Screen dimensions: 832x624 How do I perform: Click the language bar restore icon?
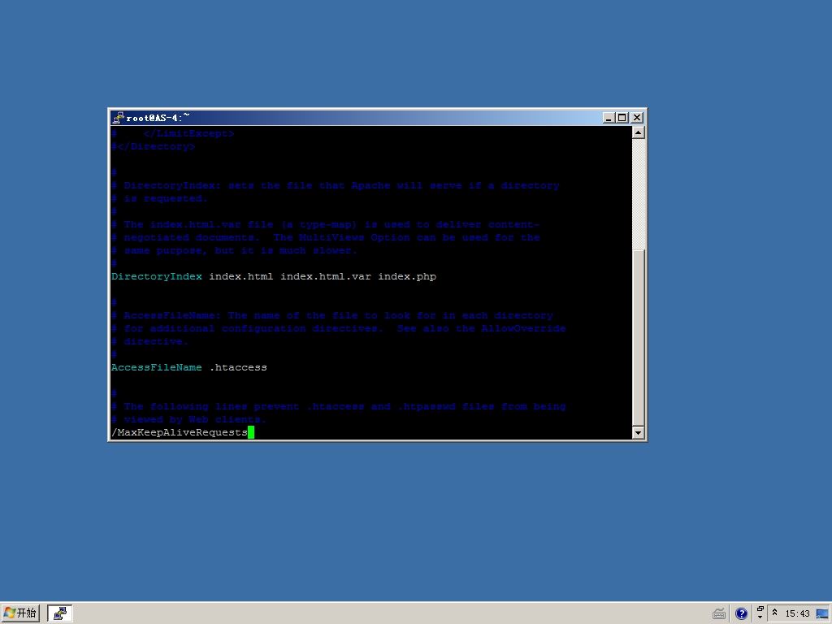pyautogui.click(x=760, y=609)
